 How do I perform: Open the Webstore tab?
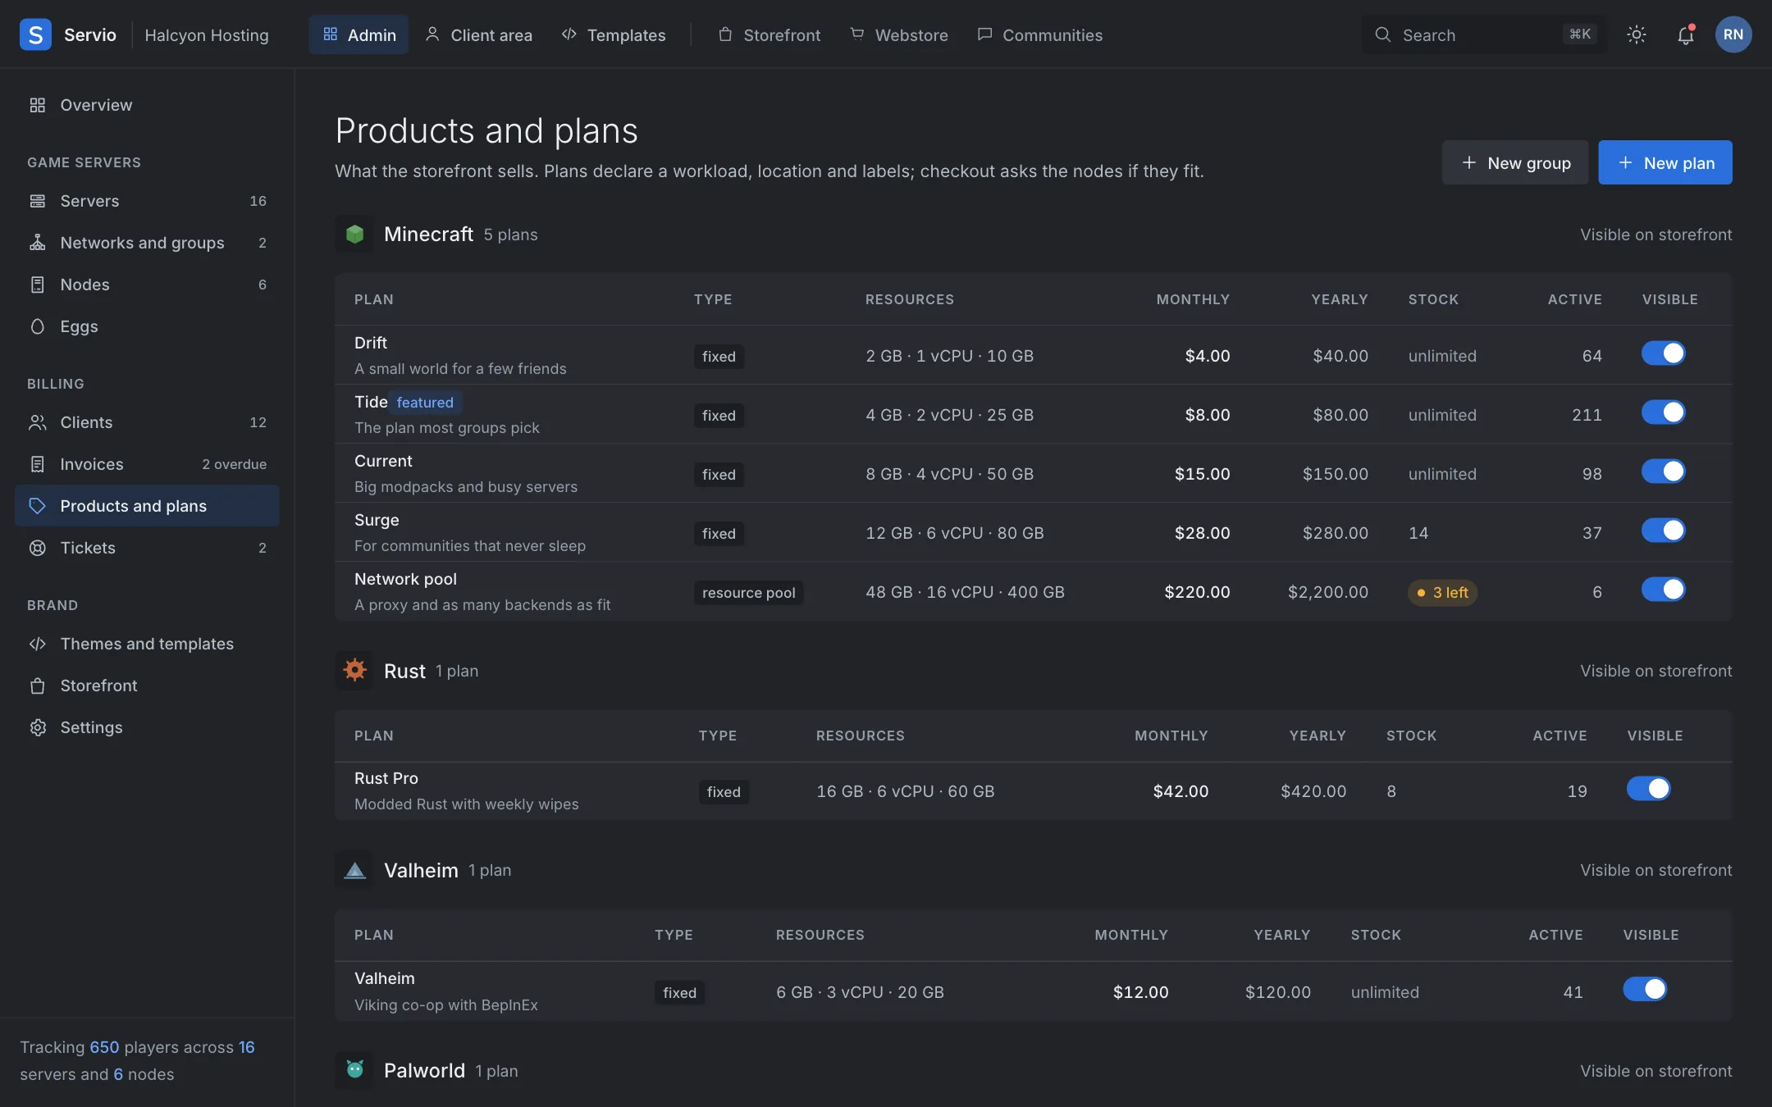tap(898, 34)
